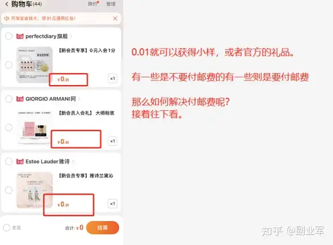Tap the Tmall logo beside Estee Lauder
The image size is (333, 245).
tap(20, 162)
